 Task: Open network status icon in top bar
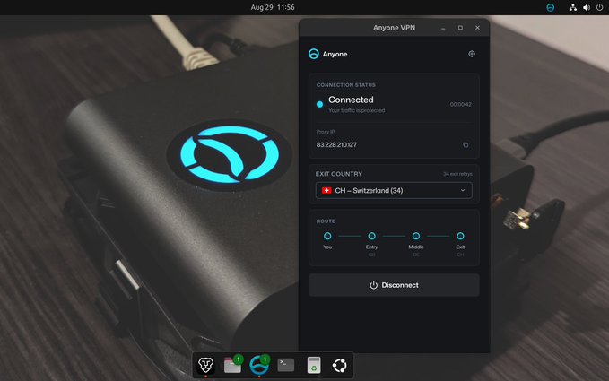pos(572,7)
